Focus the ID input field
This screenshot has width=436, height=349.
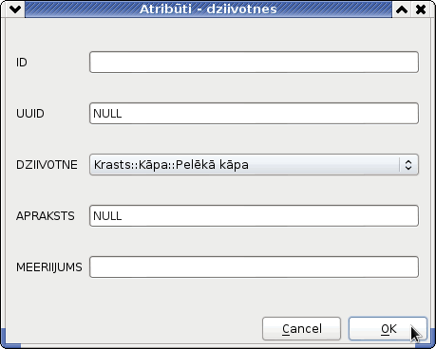pos(254,63)
